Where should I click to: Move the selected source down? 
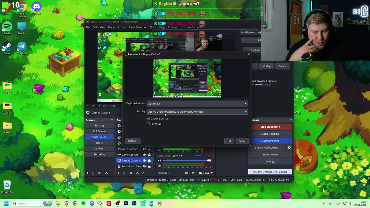click(143, 173)
